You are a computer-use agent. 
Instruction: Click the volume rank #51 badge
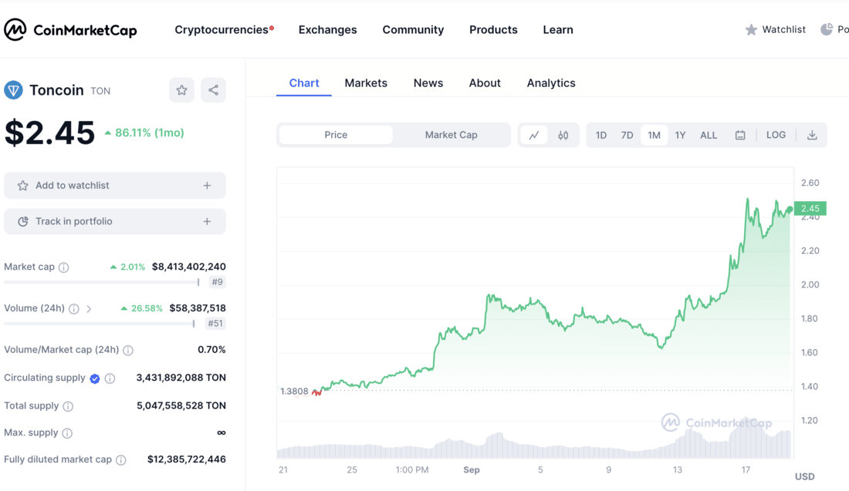(215, 324)
